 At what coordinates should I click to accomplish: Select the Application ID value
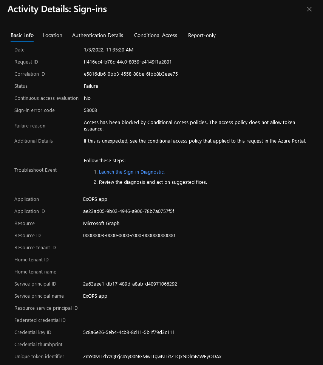[x=128, y=211]
